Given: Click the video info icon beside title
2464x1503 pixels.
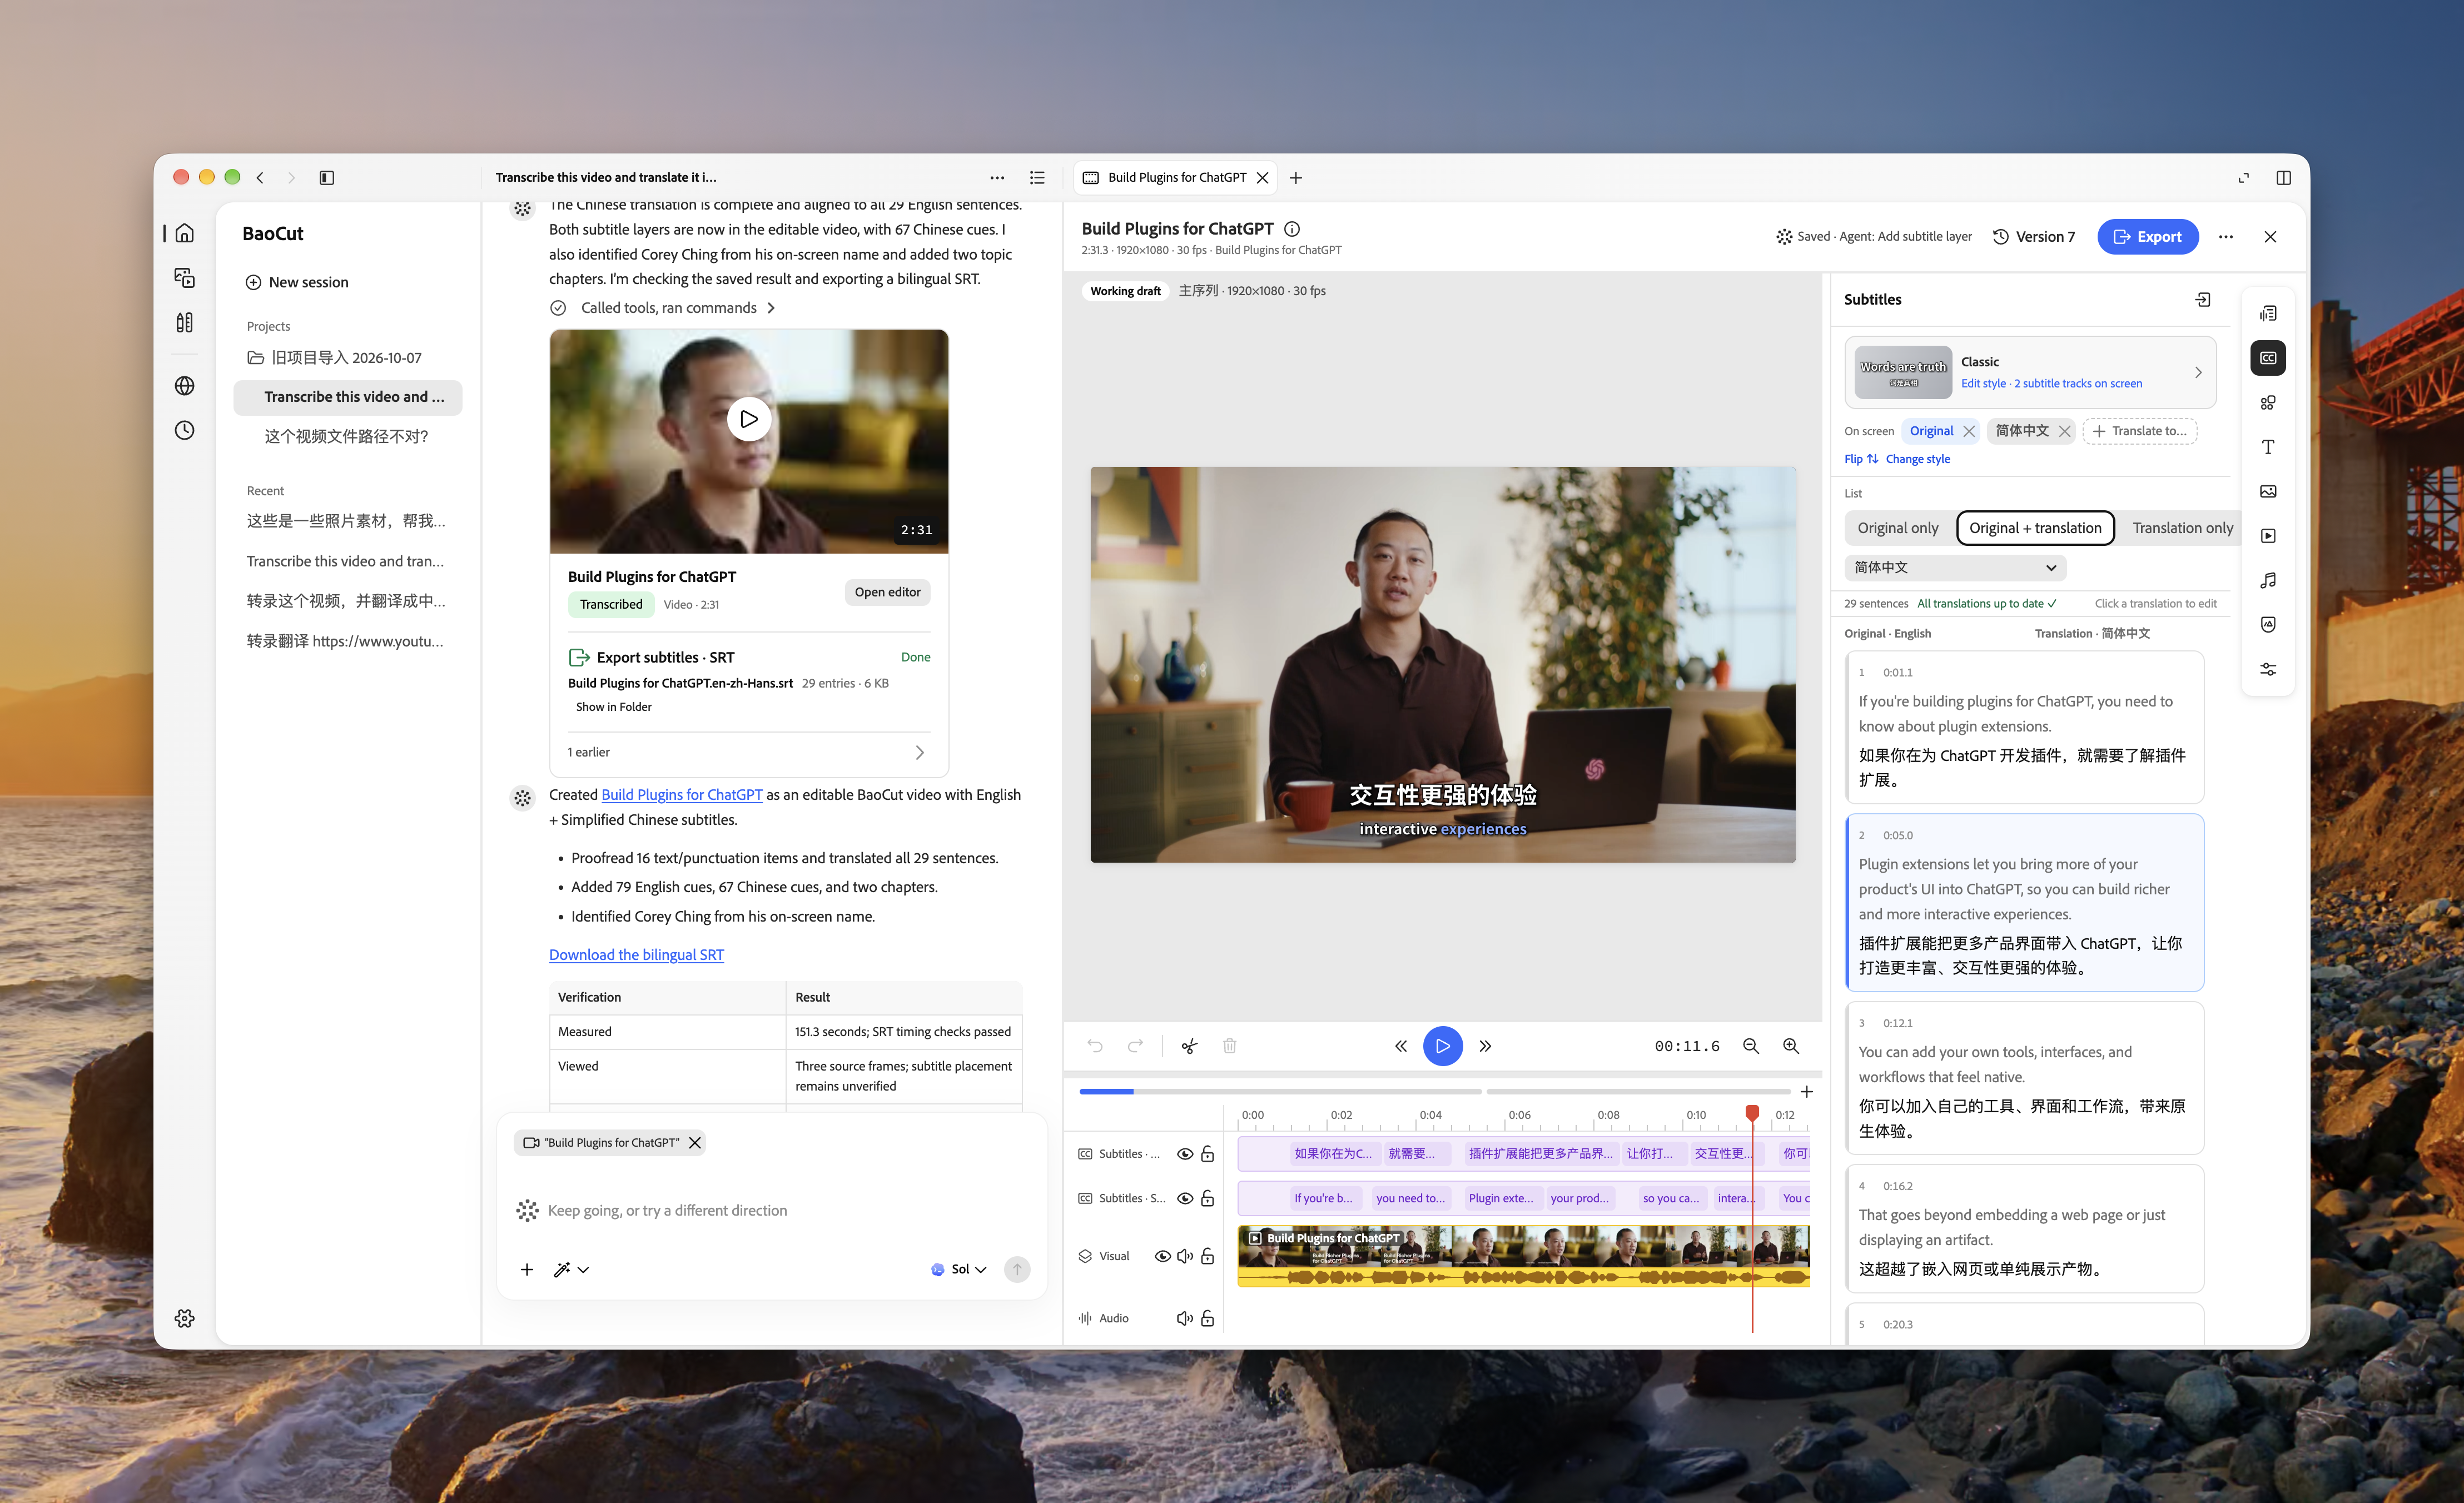Looking at the screenshot, I should (1291, 229).
